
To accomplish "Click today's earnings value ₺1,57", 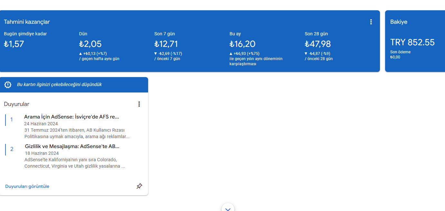I will [x=14, y=44].
